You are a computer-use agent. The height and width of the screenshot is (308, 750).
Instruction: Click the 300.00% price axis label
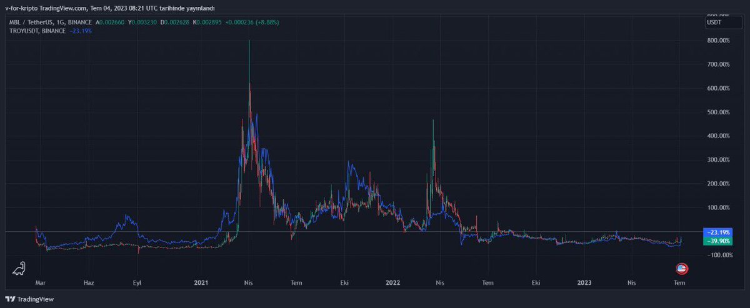tap(717, 159)
